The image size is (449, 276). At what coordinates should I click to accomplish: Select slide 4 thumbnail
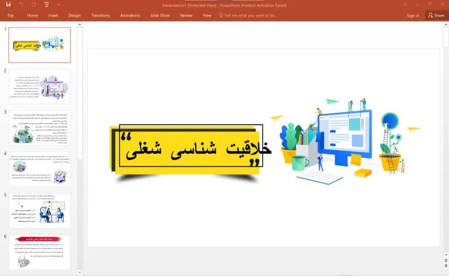pyautogui.click(x=40, y=169)
